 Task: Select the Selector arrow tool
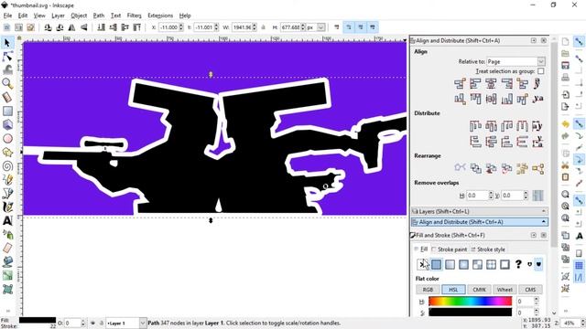[7, 43]
